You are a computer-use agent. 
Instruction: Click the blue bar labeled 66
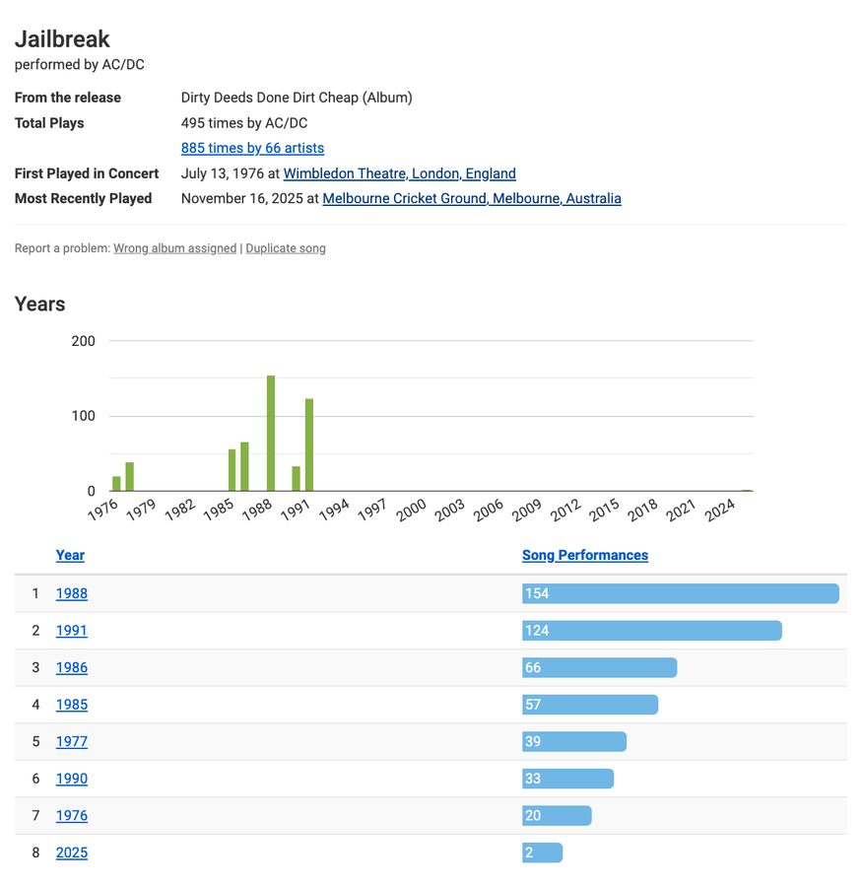[599, 667]
